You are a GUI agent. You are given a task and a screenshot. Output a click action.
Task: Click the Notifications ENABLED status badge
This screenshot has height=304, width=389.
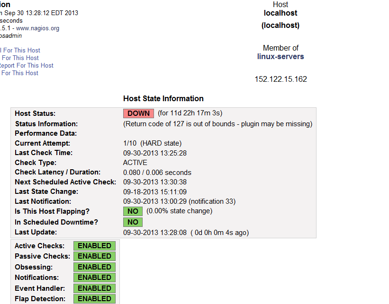[94, 278]
